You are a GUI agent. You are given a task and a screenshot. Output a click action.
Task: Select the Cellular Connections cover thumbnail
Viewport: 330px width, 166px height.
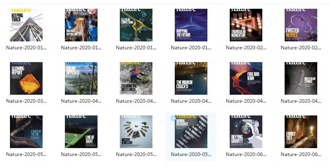pyautogui.click(x=136, y=25)
